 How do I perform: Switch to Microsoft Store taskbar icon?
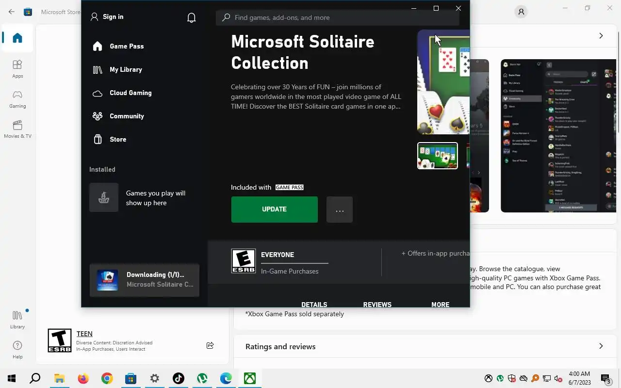[131, 378]
